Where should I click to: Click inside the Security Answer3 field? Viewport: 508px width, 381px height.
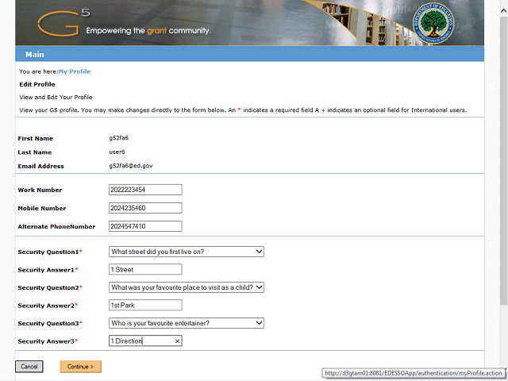pyautogui.click(x=140, y=341)
